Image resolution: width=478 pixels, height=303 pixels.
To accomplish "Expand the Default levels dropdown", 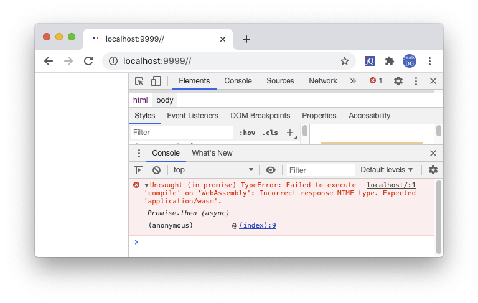I will pos(387,170).
